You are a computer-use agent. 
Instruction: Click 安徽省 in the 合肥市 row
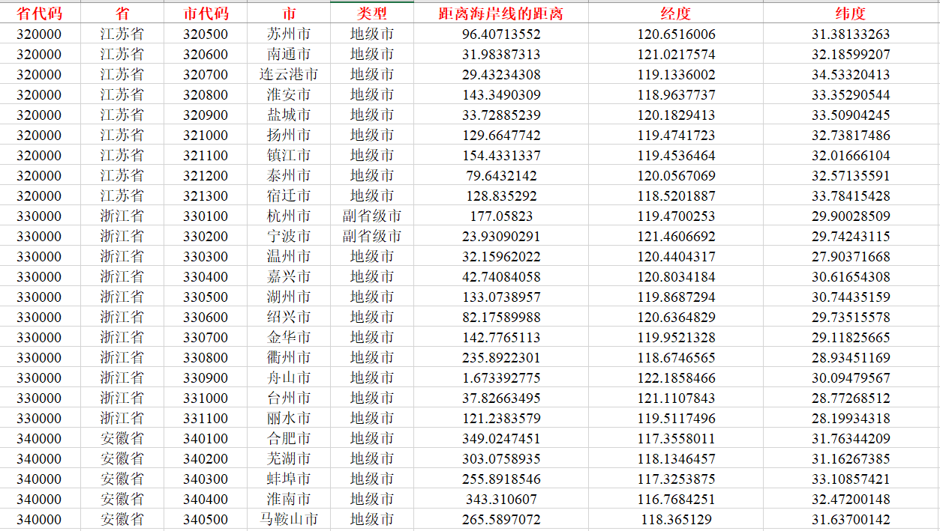(122, 438)
